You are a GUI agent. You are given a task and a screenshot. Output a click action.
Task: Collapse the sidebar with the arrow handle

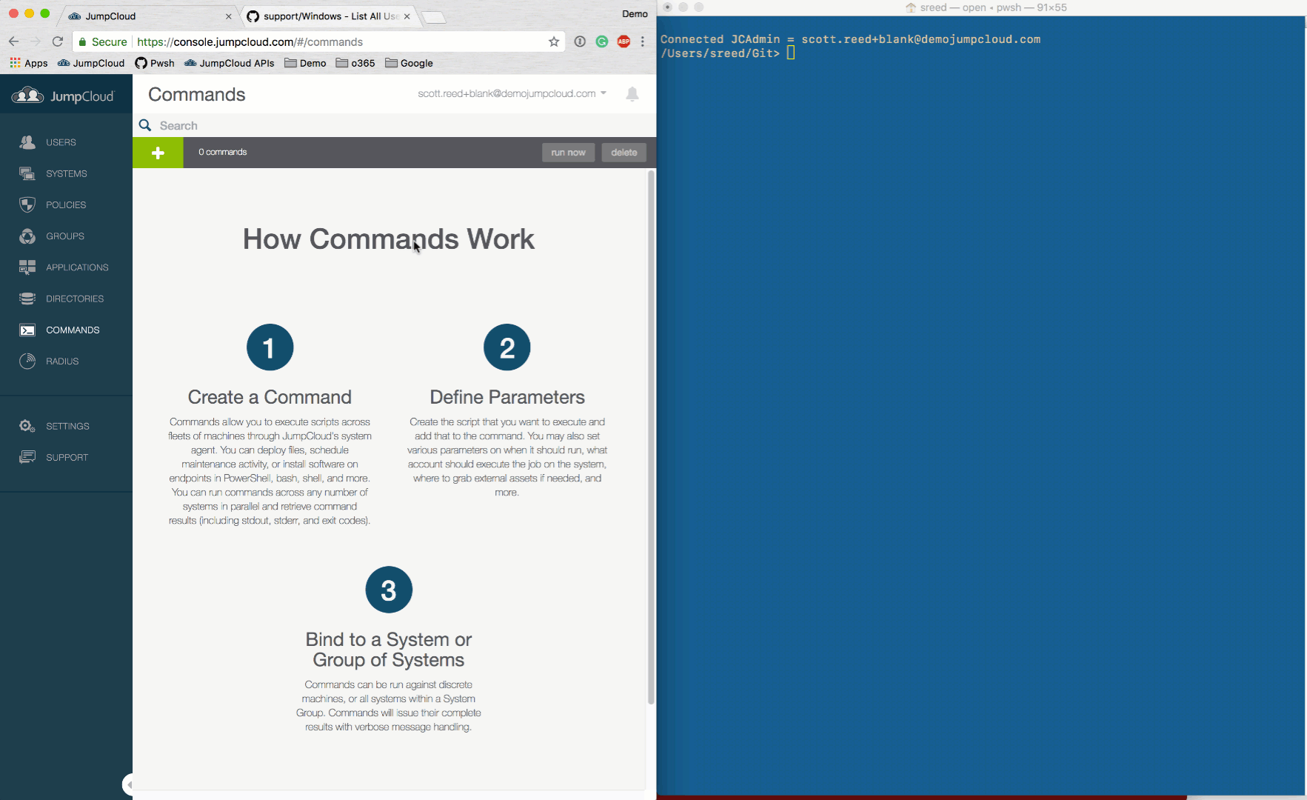(x=128, y=784)
